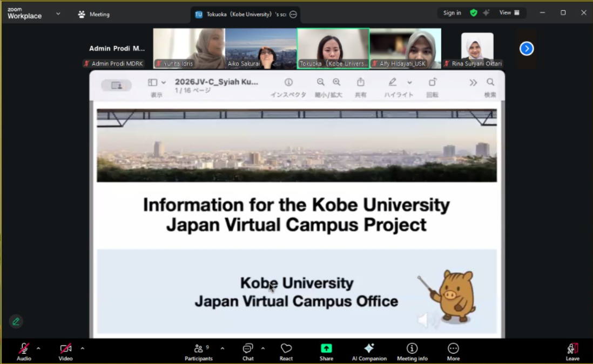This screenshot has width=593, height=364.
Task: Open the React heart menu
Action: pyautogui.click(x=286, y=352)
